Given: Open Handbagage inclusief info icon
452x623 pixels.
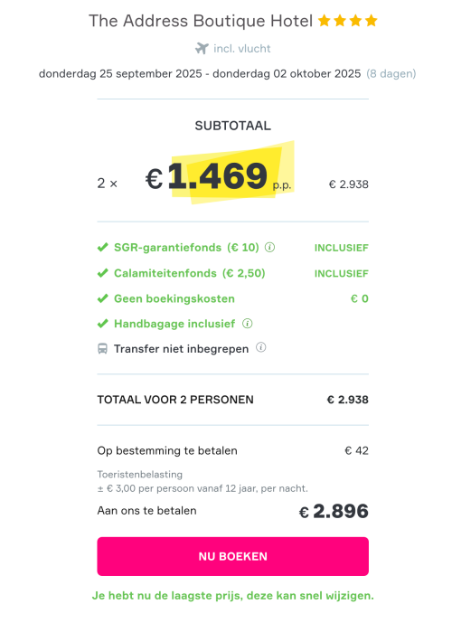Looking at the screenshot, I should point(248,324).
